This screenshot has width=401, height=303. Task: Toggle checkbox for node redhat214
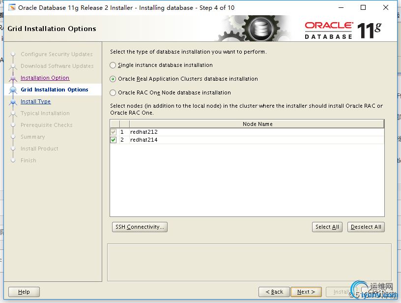pyautogui.click(x=114, y=140)
